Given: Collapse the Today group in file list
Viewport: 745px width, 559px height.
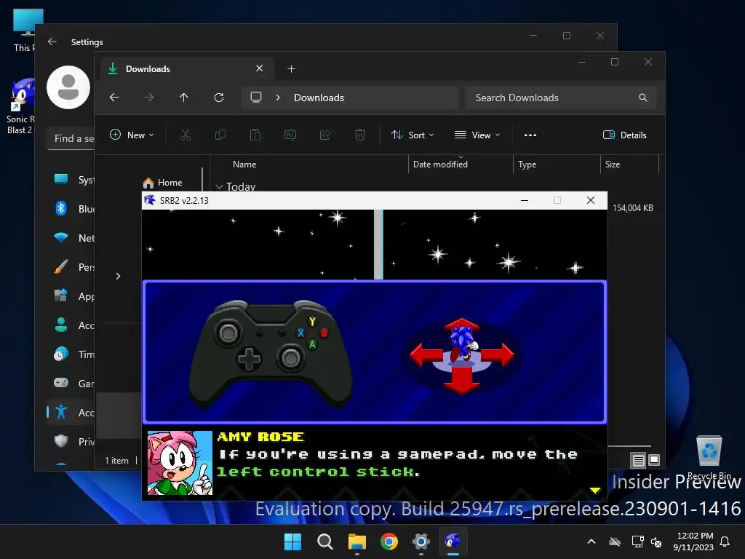Looking at the screenshot, I should 219,187.
